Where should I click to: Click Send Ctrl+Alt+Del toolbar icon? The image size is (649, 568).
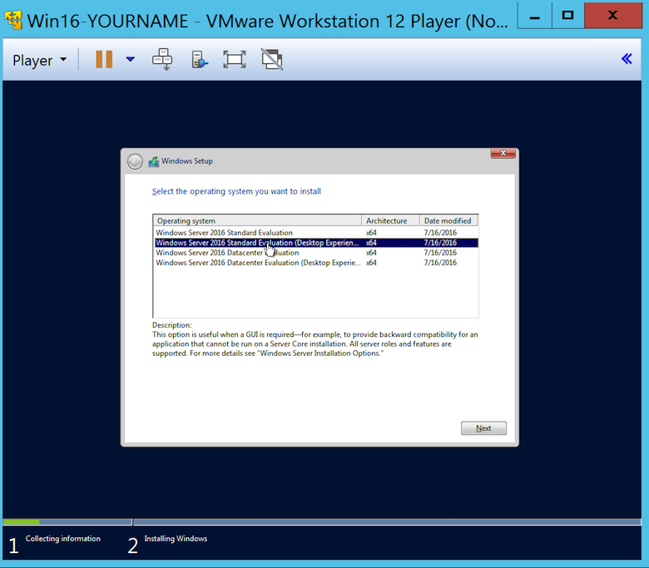point(161,59)
